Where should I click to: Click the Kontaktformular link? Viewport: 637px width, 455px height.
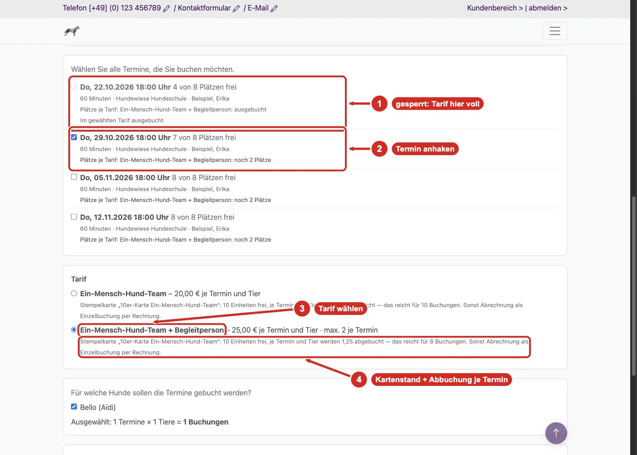pyautogui.click(x=204, y=8)
